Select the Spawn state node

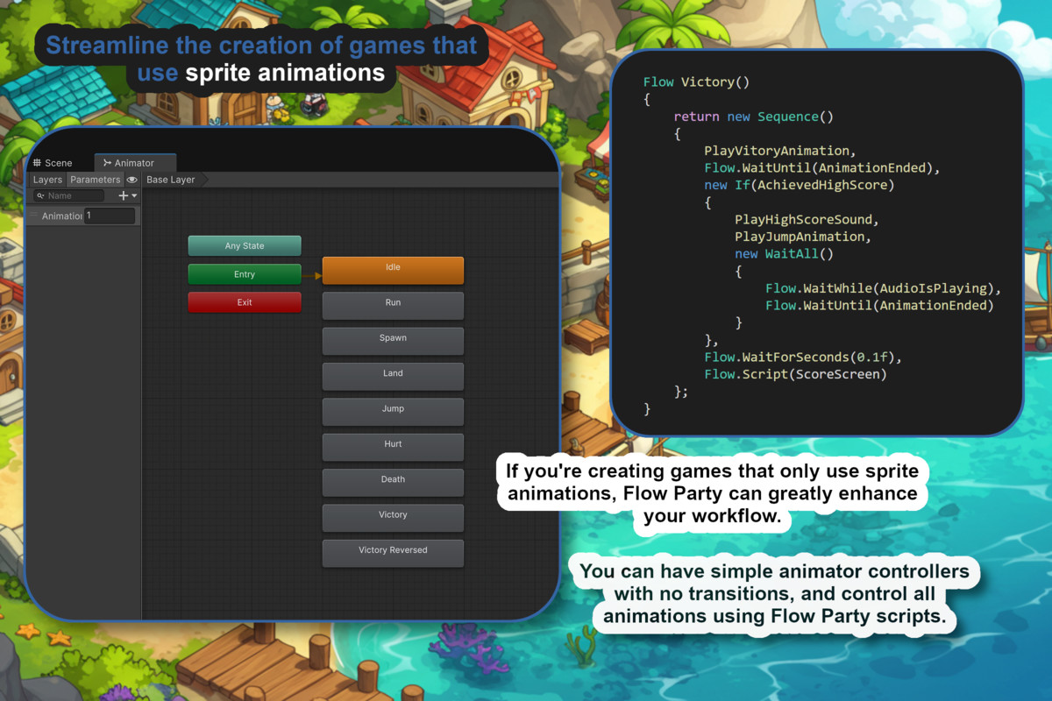[393, 341]
